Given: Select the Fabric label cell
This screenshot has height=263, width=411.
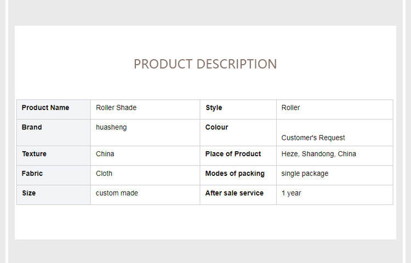Looking at the screenshot, I should pyautogui.click(x=32, y=174).
